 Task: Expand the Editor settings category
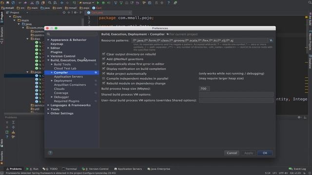48,48
